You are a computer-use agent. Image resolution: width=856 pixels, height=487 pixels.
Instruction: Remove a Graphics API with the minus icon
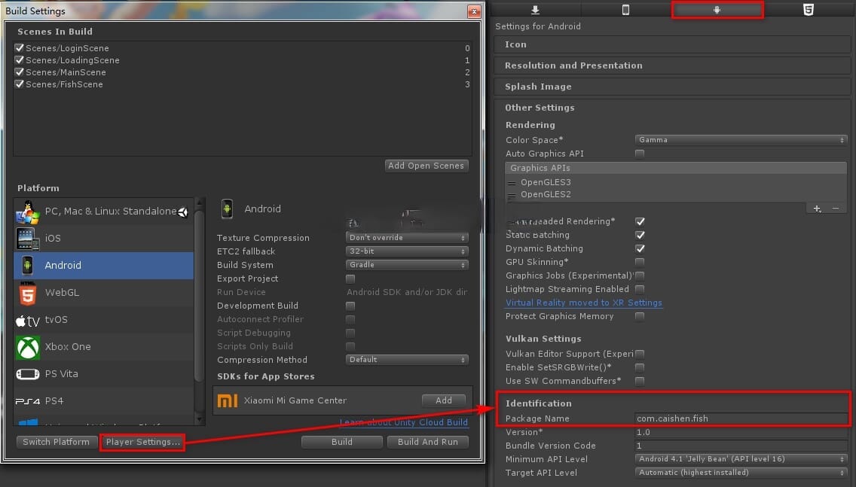835,208
